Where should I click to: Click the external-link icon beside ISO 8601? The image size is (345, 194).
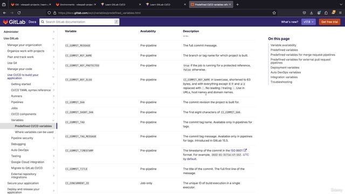pos(245,150)
